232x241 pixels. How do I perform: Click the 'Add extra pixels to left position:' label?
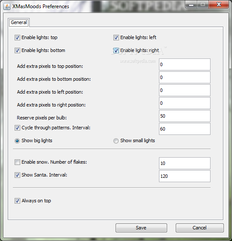coord(50,92)
